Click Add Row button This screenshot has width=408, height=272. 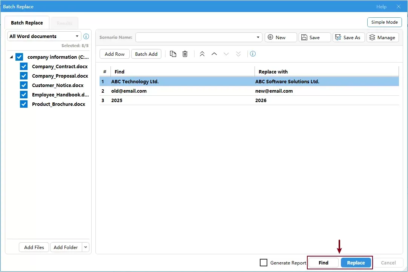pos(115,54)
